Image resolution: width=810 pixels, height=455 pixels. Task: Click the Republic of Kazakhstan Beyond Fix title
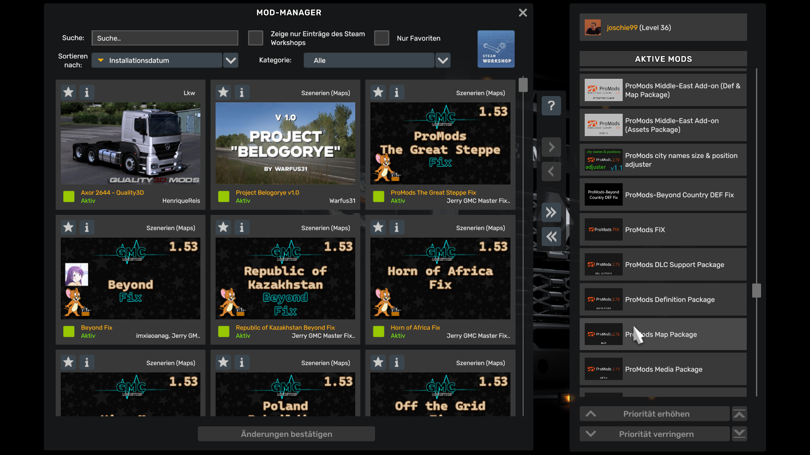[285, 327]
